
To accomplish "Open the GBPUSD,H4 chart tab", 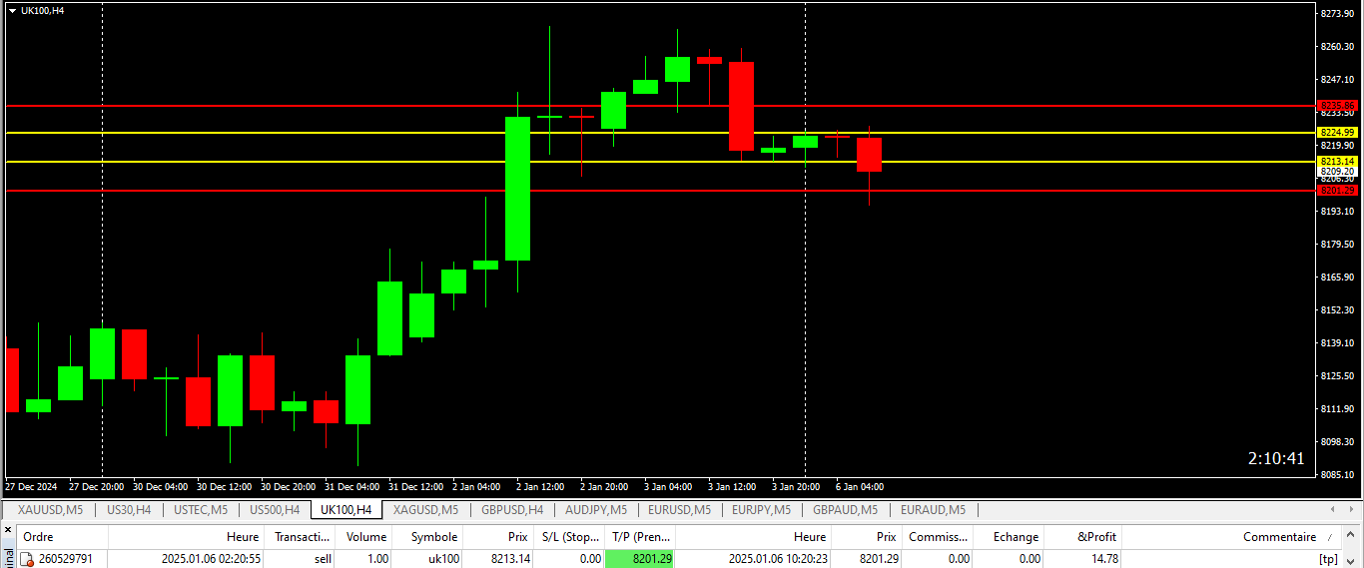I will pyautogui.click(x=511, y=510).
